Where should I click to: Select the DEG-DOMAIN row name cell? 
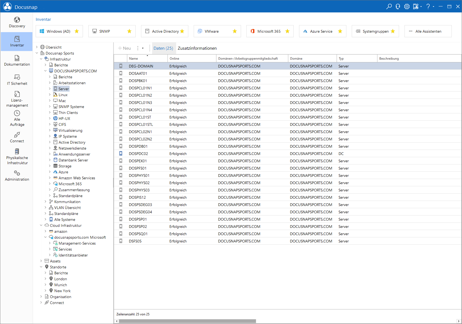(147, 66)
